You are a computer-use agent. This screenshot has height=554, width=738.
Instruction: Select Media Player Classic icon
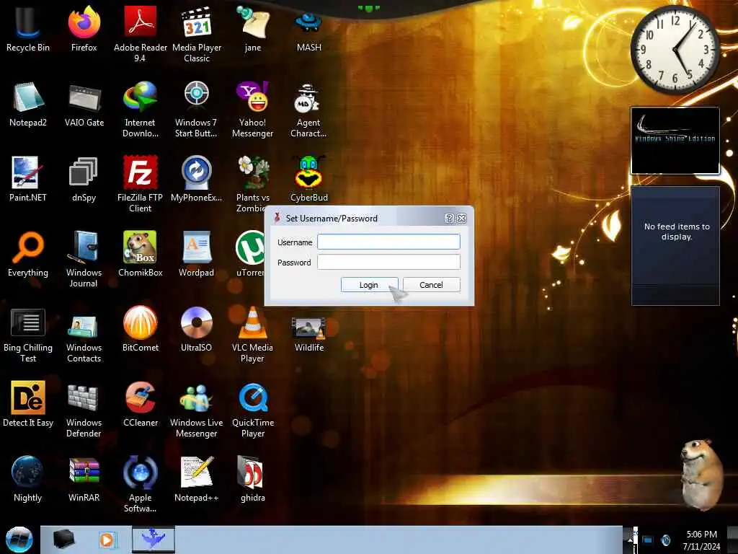197,33
